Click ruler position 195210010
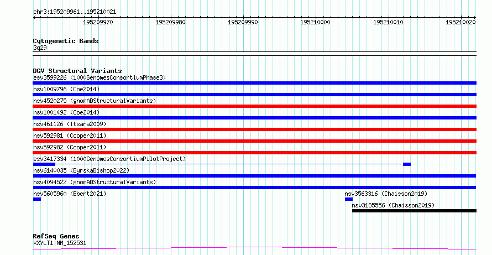 [388, 22]
